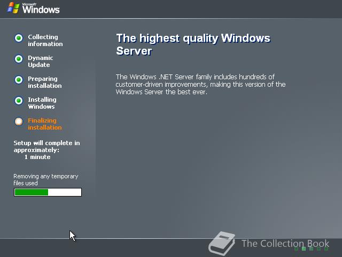Screen dimensions: 342x257
Task: Click the setup progress bar
Action: click(x=48, y=192)
